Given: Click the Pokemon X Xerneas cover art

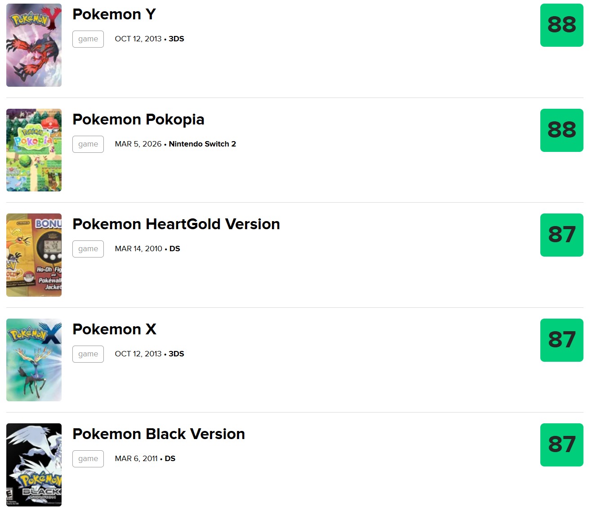Looking at the screenshot, I should 34,360.
